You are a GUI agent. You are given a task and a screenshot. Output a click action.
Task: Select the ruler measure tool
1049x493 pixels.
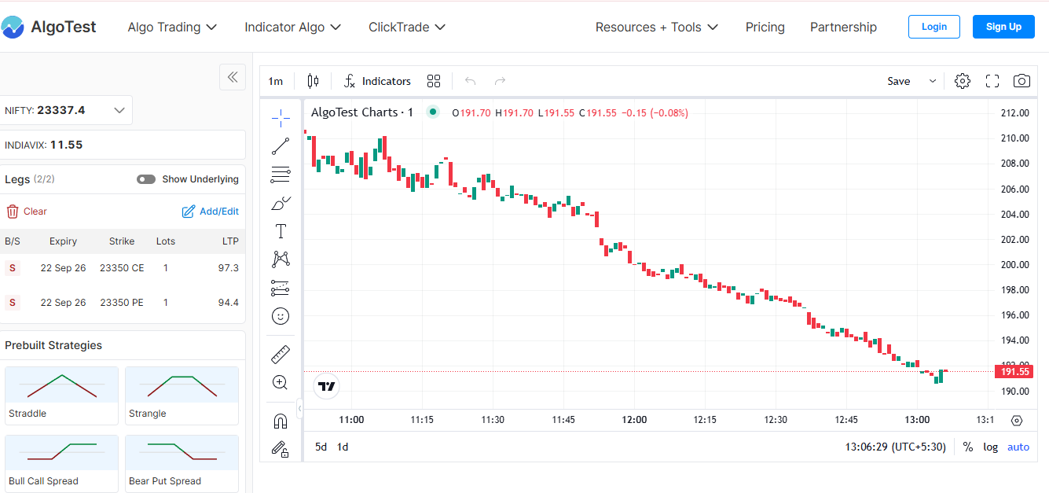click(x=281, y=355)
